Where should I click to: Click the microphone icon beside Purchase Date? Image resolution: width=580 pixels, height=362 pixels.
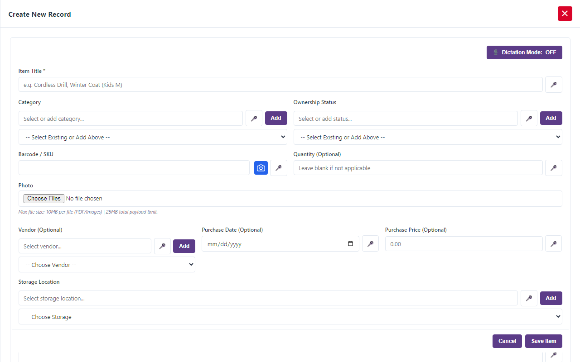[x=370, y=243]
